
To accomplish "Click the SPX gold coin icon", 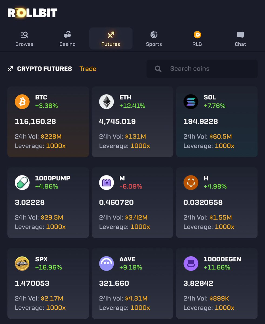I will tap(22, 264).
